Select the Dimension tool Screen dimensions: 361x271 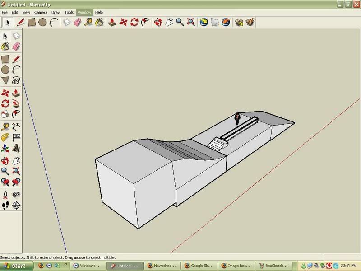point(16,126)
